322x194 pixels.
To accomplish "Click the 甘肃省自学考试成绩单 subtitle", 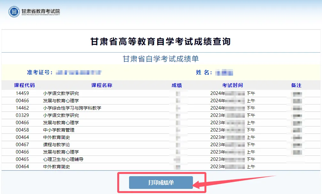I will (161, 59).
